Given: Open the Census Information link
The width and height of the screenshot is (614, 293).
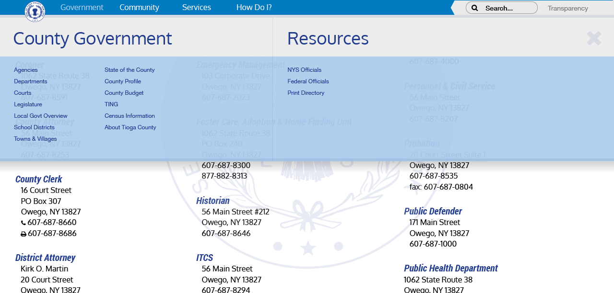Looking at the screenshot, I should (x=130, y=116).
